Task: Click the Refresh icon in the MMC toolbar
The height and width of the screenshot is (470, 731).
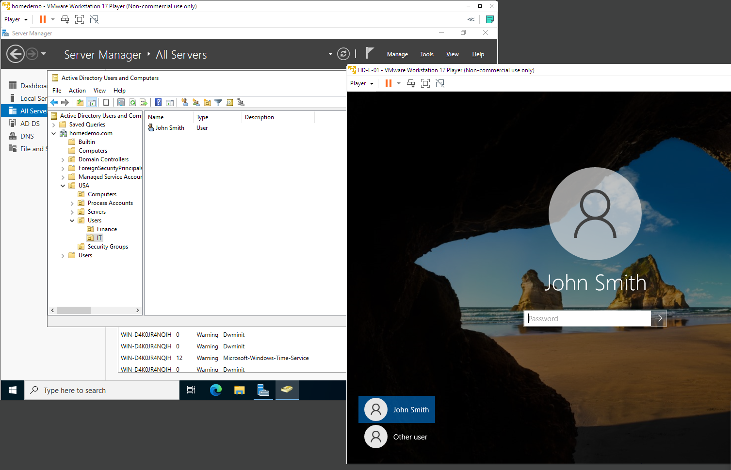Action: tap(132, 102)
